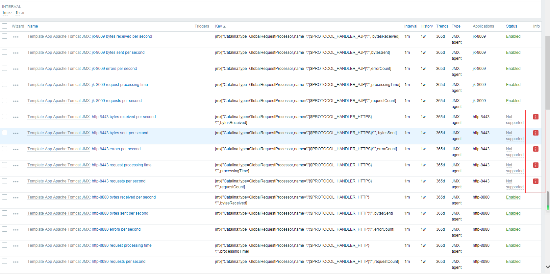Open wizard menu for jk-8009 errors per second
This screenshot has width=550, height=274.
click(x=16, y=69)
